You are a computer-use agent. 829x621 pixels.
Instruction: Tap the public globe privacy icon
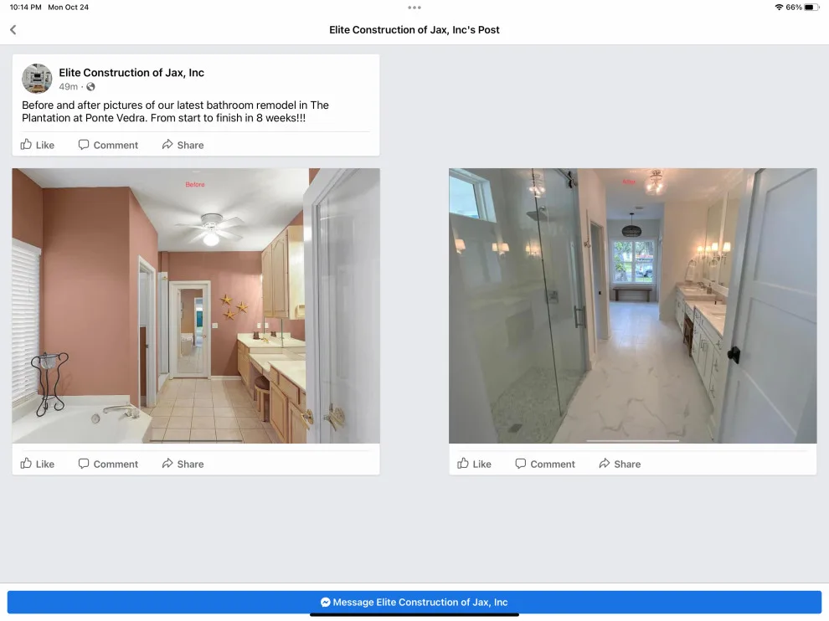click(91, 87)
